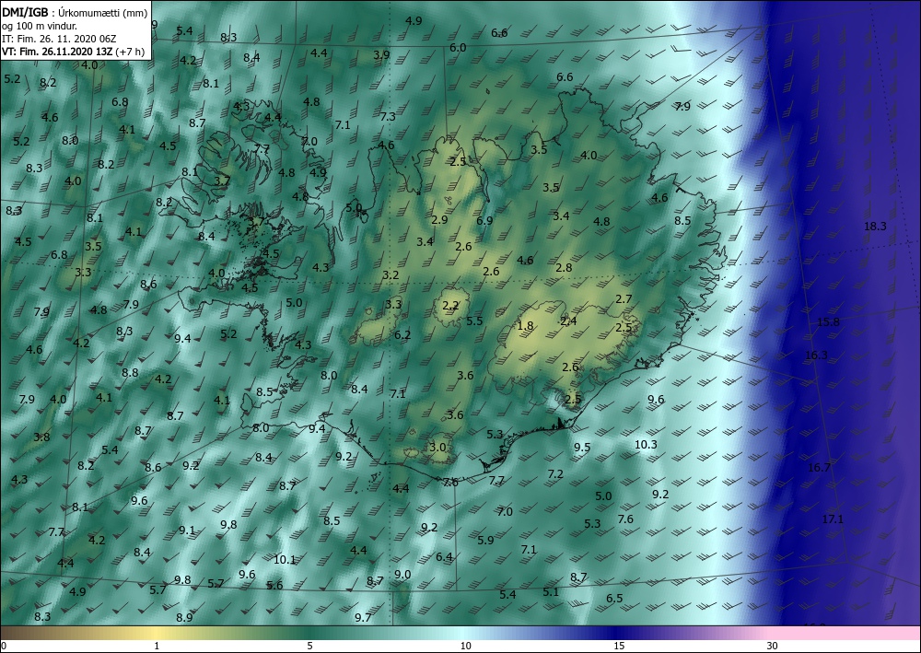Image resolution: width=921 pixels, height=653 pixels.
Task: Click the map value 6.5
Action: [x=614, y=599]
